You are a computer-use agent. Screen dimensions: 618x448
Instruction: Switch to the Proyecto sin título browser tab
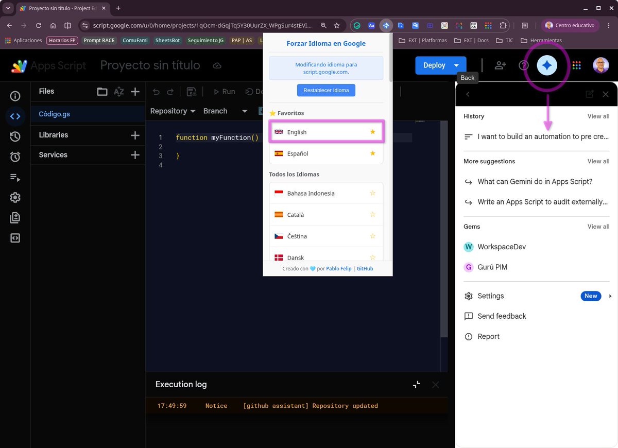(x=62, y=8)
